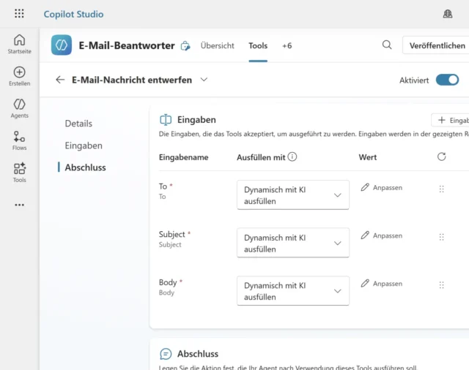This screenshot has width=469, height=370.
Task: Click Anpassen for the Subject input
Action: (382, 235)
